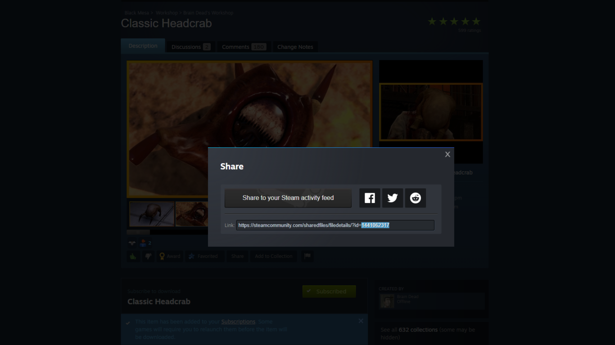Click the thumbnail strip scrollbar handle

138,232
